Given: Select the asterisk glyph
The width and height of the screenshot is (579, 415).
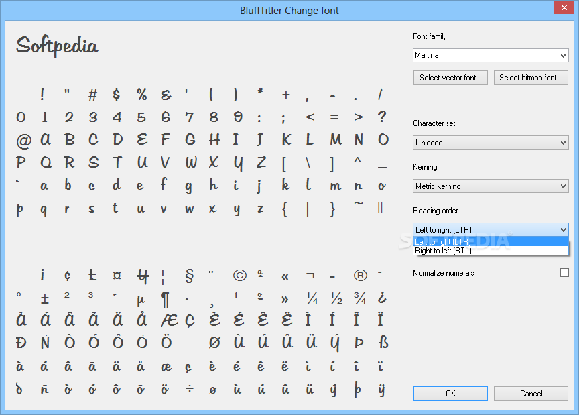Looking at the screenshot, I should click(260, 91).
